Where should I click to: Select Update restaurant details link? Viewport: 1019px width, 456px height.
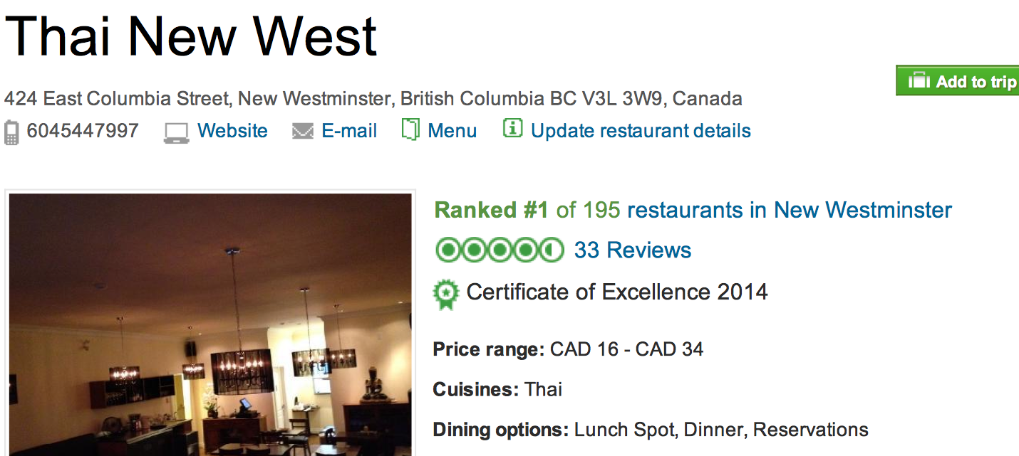(641, 131)
